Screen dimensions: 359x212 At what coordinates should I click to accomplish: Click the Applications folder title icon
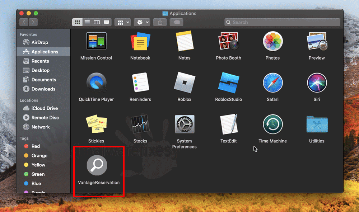point(165,13)
